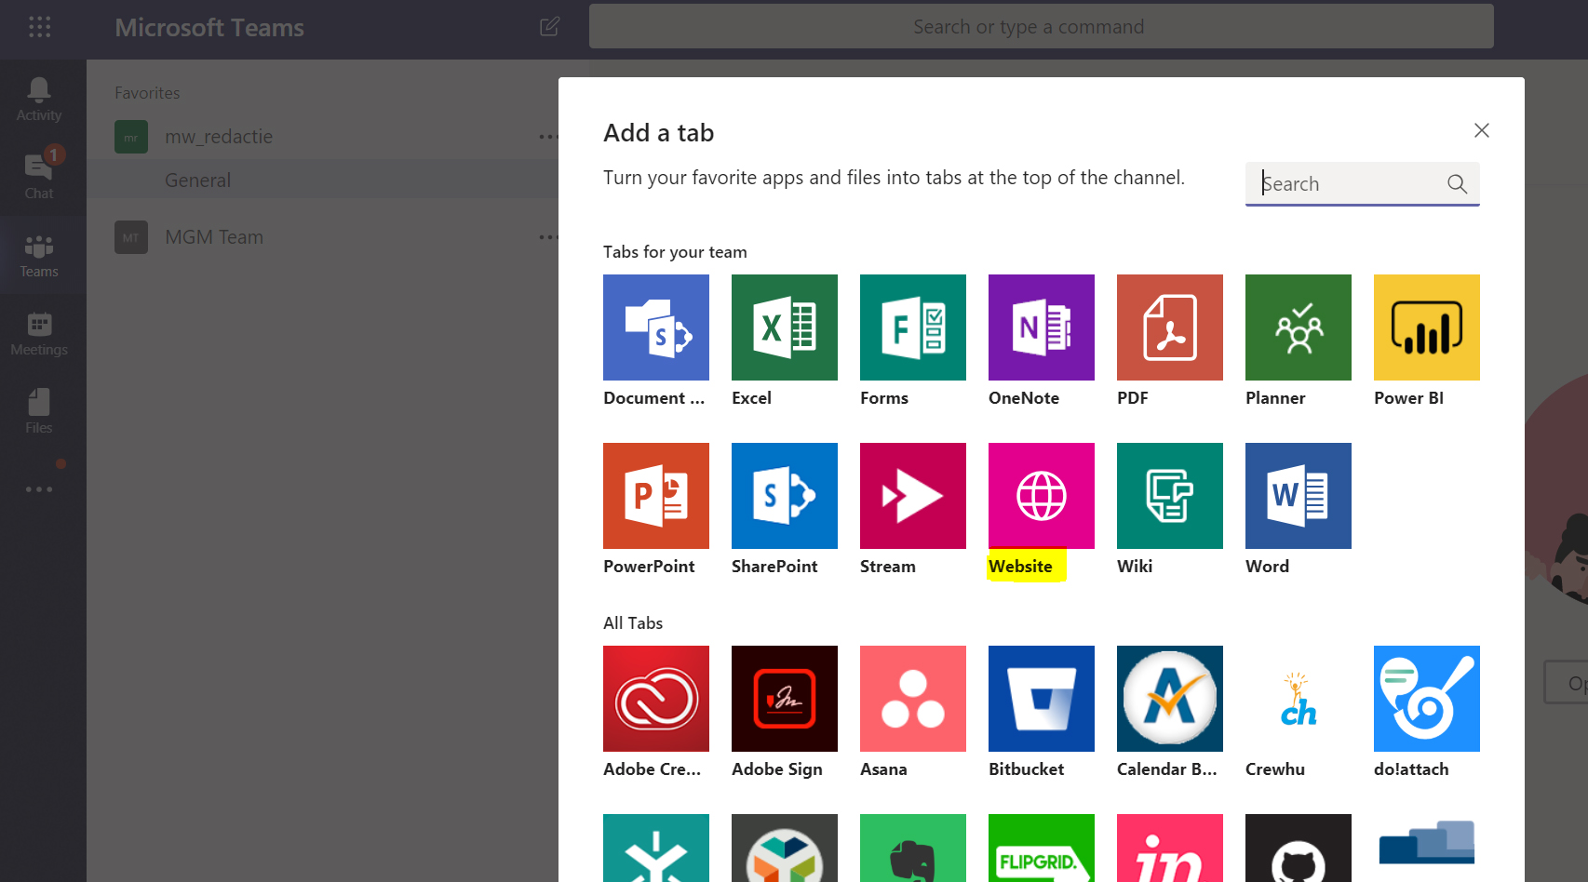Pick the Calendar Bot tile
Screen dimensions: 1588x882
pos(1170,699)
